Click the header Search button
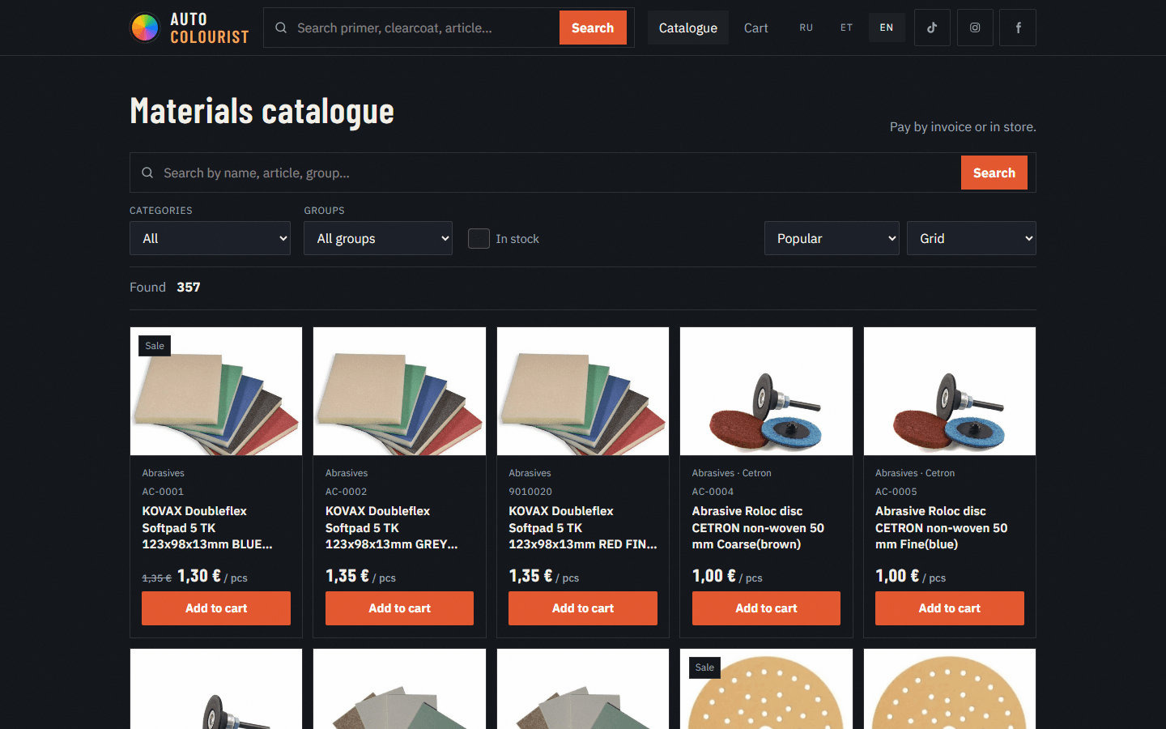This screenshot has width=1166, height=729. [x=593, y=28]
